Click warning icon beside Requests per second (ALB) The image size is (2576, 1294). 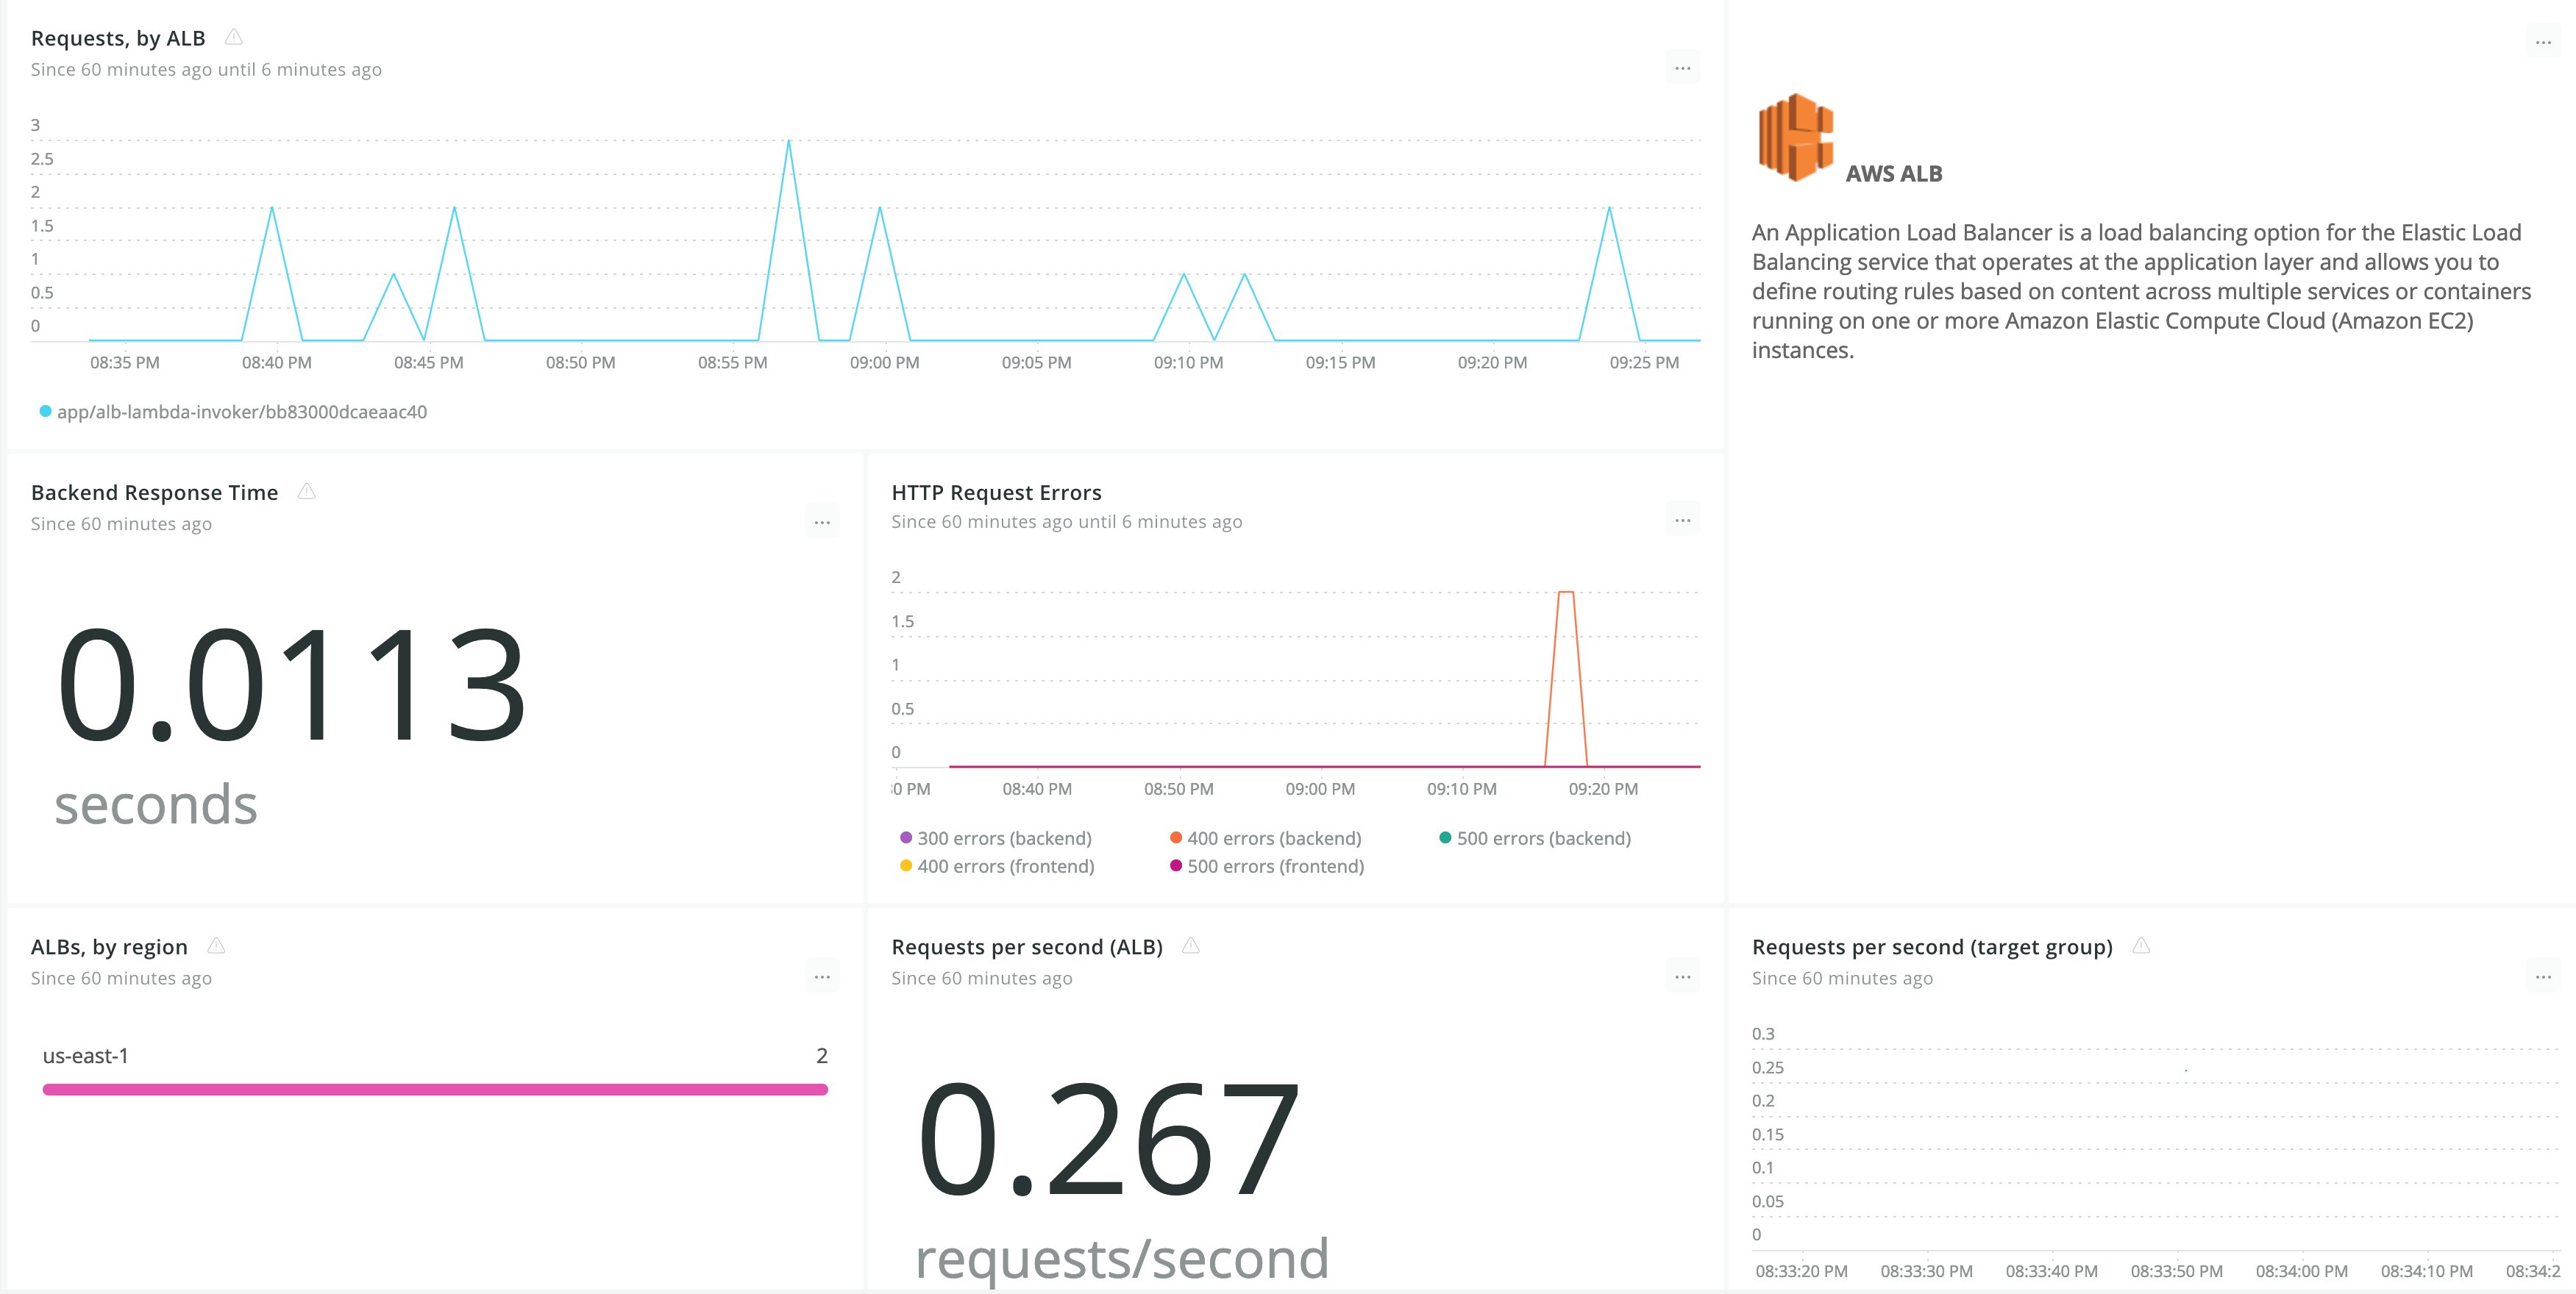[x=1190, y=946]
